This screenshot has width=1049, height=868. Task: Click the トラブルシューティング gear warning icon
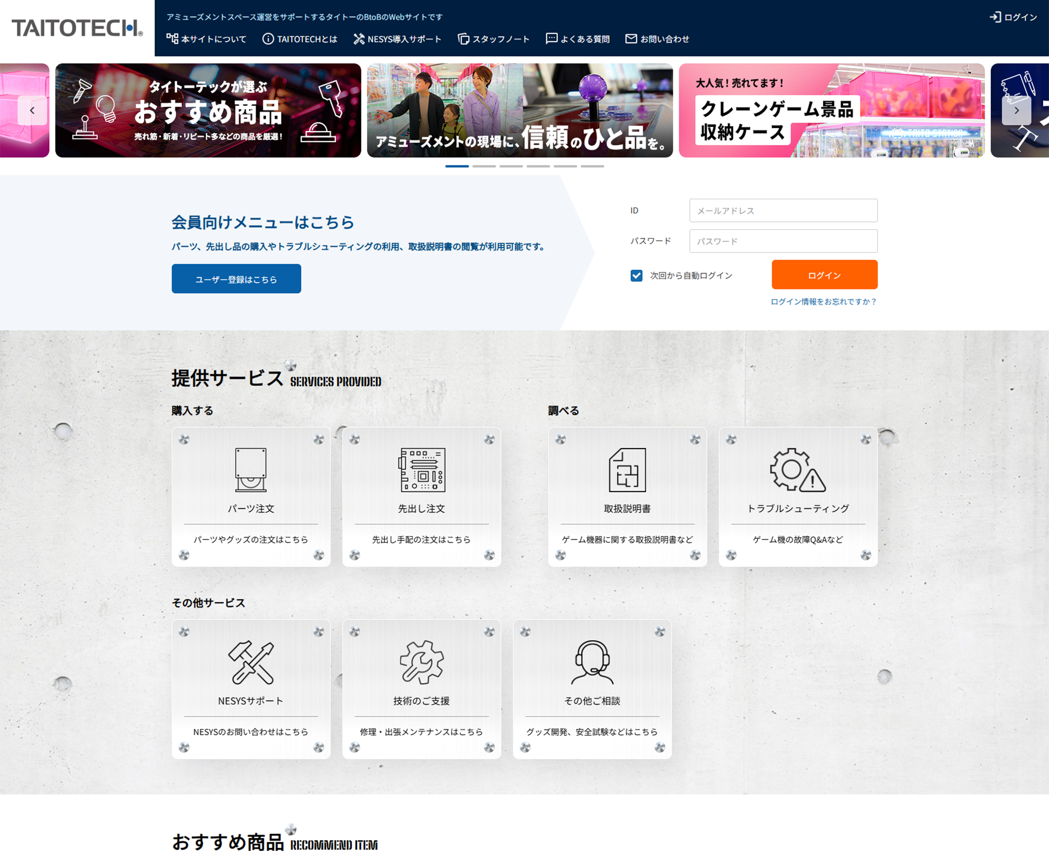(798, 469)
